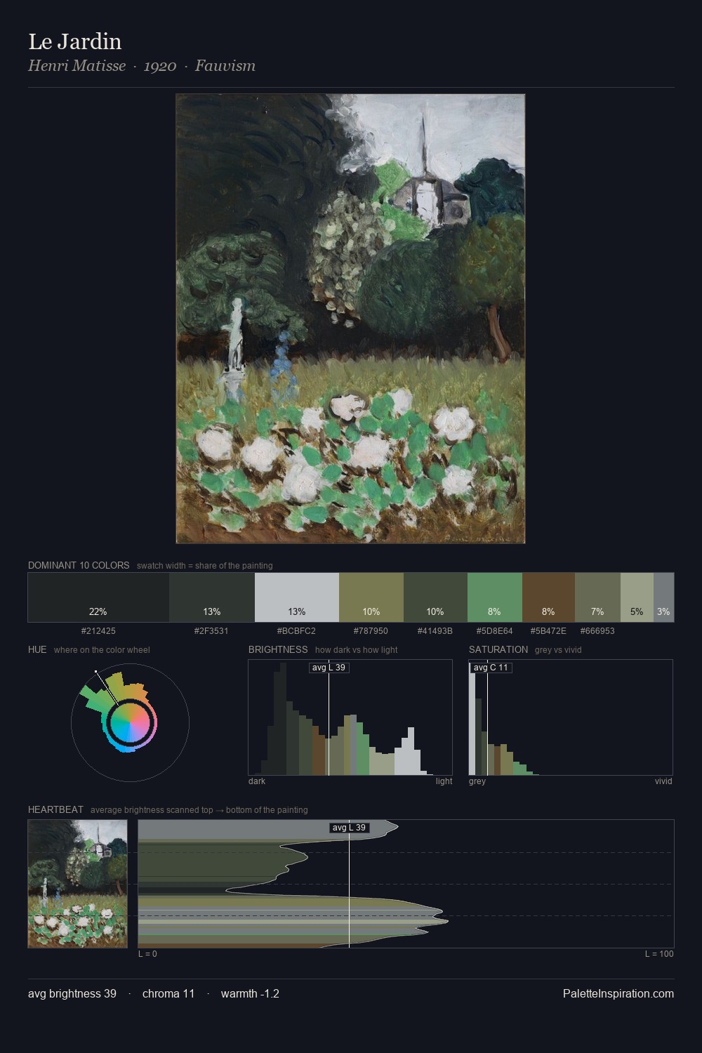Click the HEARTBEAT section heading

55,809
